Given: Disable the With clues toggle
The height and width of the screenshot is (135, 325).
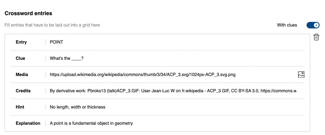Looking at the screenshot, I should (313, 25).
